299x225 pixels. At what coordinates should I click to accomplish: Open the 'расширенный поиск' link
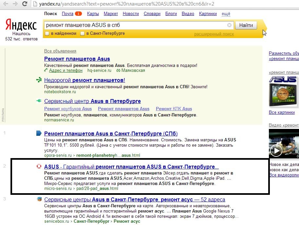click(x=214, y=34)
